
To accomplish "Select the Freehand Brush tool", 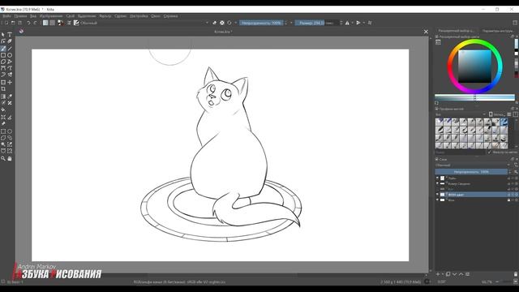I will (3, 49).
